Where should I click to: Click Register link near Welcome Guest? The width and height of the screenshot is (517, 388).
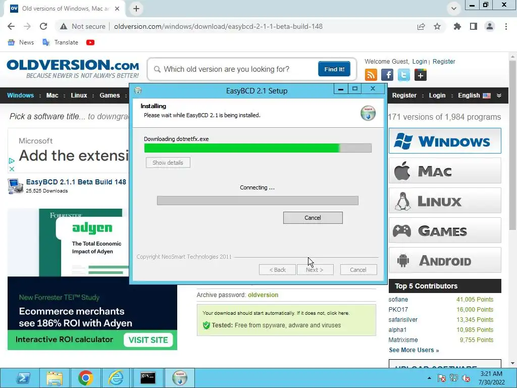(x=444, y=61)
